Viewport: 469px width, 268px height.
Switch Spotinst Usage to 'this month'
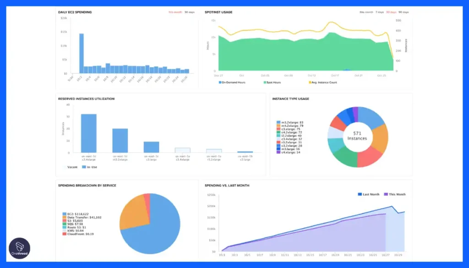coord(366,12)
